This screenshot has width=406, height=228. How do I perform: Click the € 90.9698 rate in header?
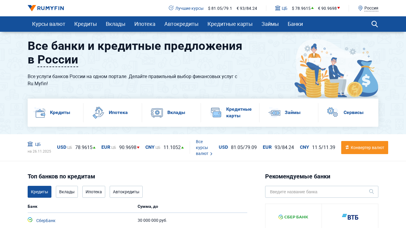327,8
